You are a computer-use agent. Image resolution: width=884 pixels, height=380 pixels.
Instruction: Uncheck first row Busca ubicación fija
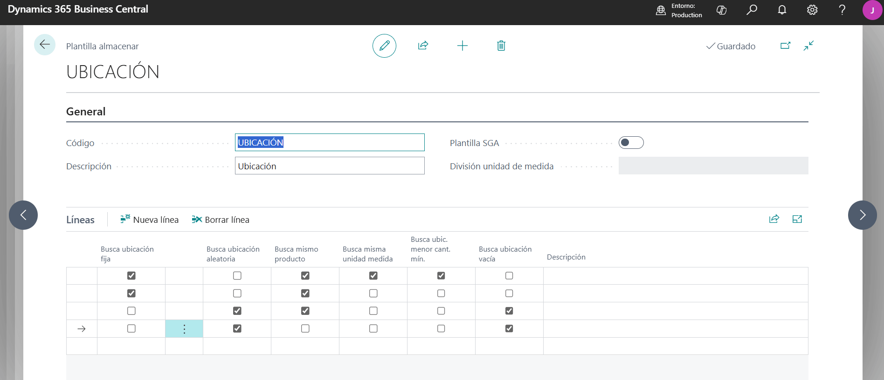(x=131, y=276)
